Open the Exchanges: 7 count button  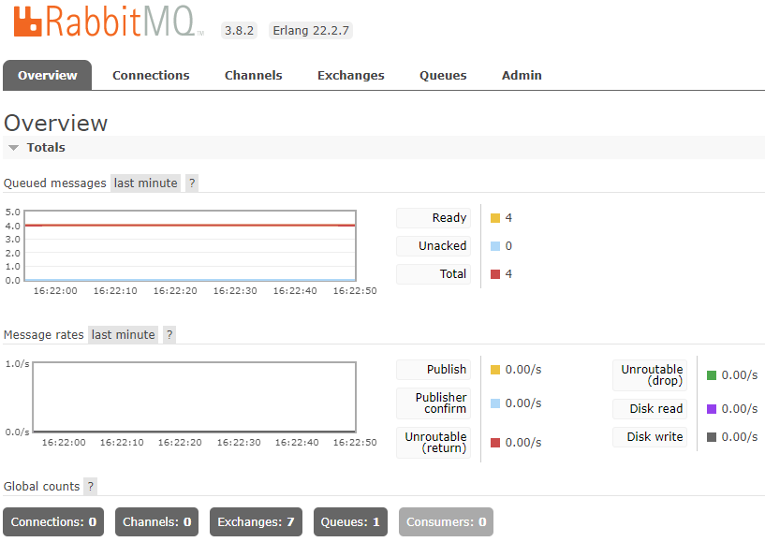coord(256,522)
